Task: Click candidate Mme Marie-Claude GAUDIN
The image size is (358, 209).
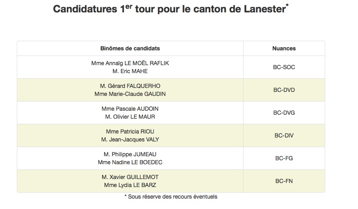Action: (x=130, y=94)
